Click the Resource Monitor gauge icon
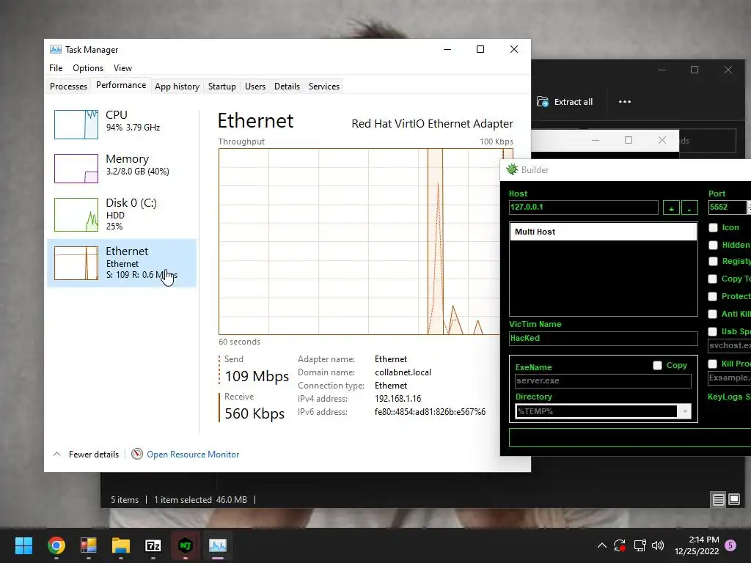The image size is (751, 563). point(137,454)
